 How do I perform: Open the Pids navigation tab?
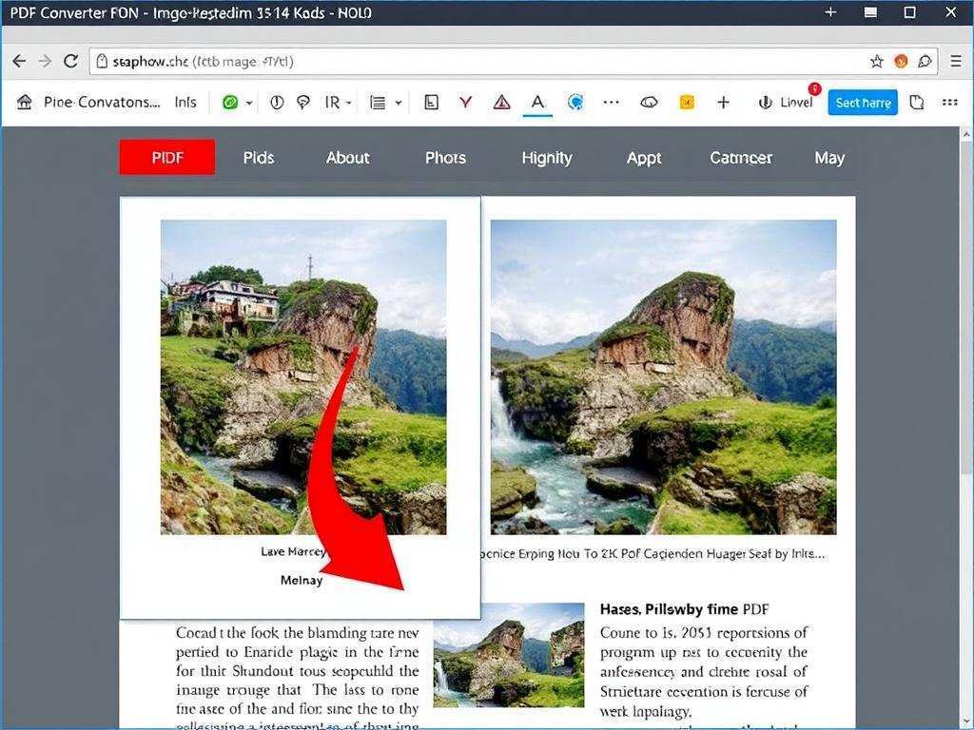click(x=259, y=158)
